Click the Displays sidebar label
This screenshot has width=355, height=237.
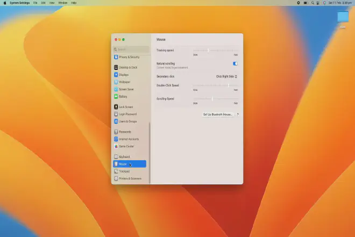pyautogui.click(x=124, y=75)
